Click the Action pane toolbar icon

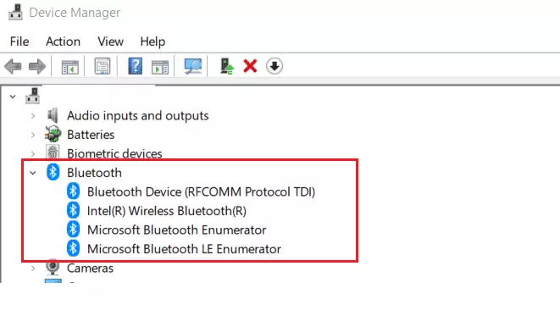(159, 66)
